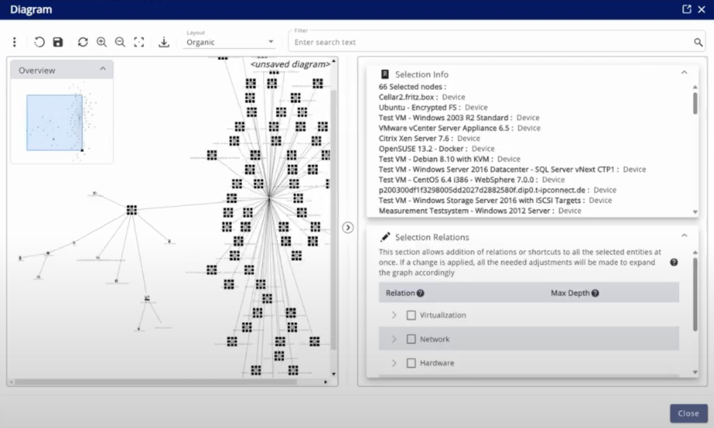
Task: Expand the Virtualization relation row
Action: coord(395,315)
